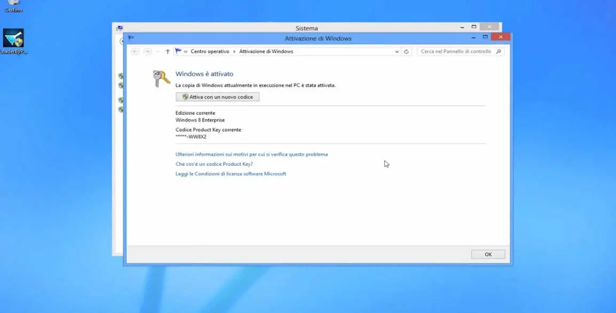Image resolution: width=616 pixels, height=313 pixels.
Task: Click the Sistema window title text
Action: [307, 28]
